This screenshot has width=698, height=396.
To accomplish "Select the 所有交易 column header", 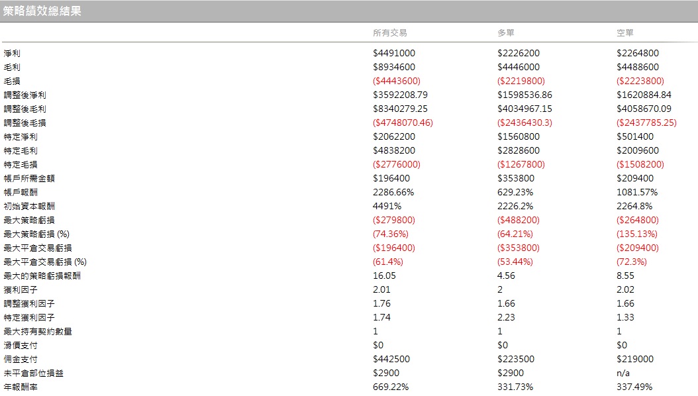I will click(390, 33).
